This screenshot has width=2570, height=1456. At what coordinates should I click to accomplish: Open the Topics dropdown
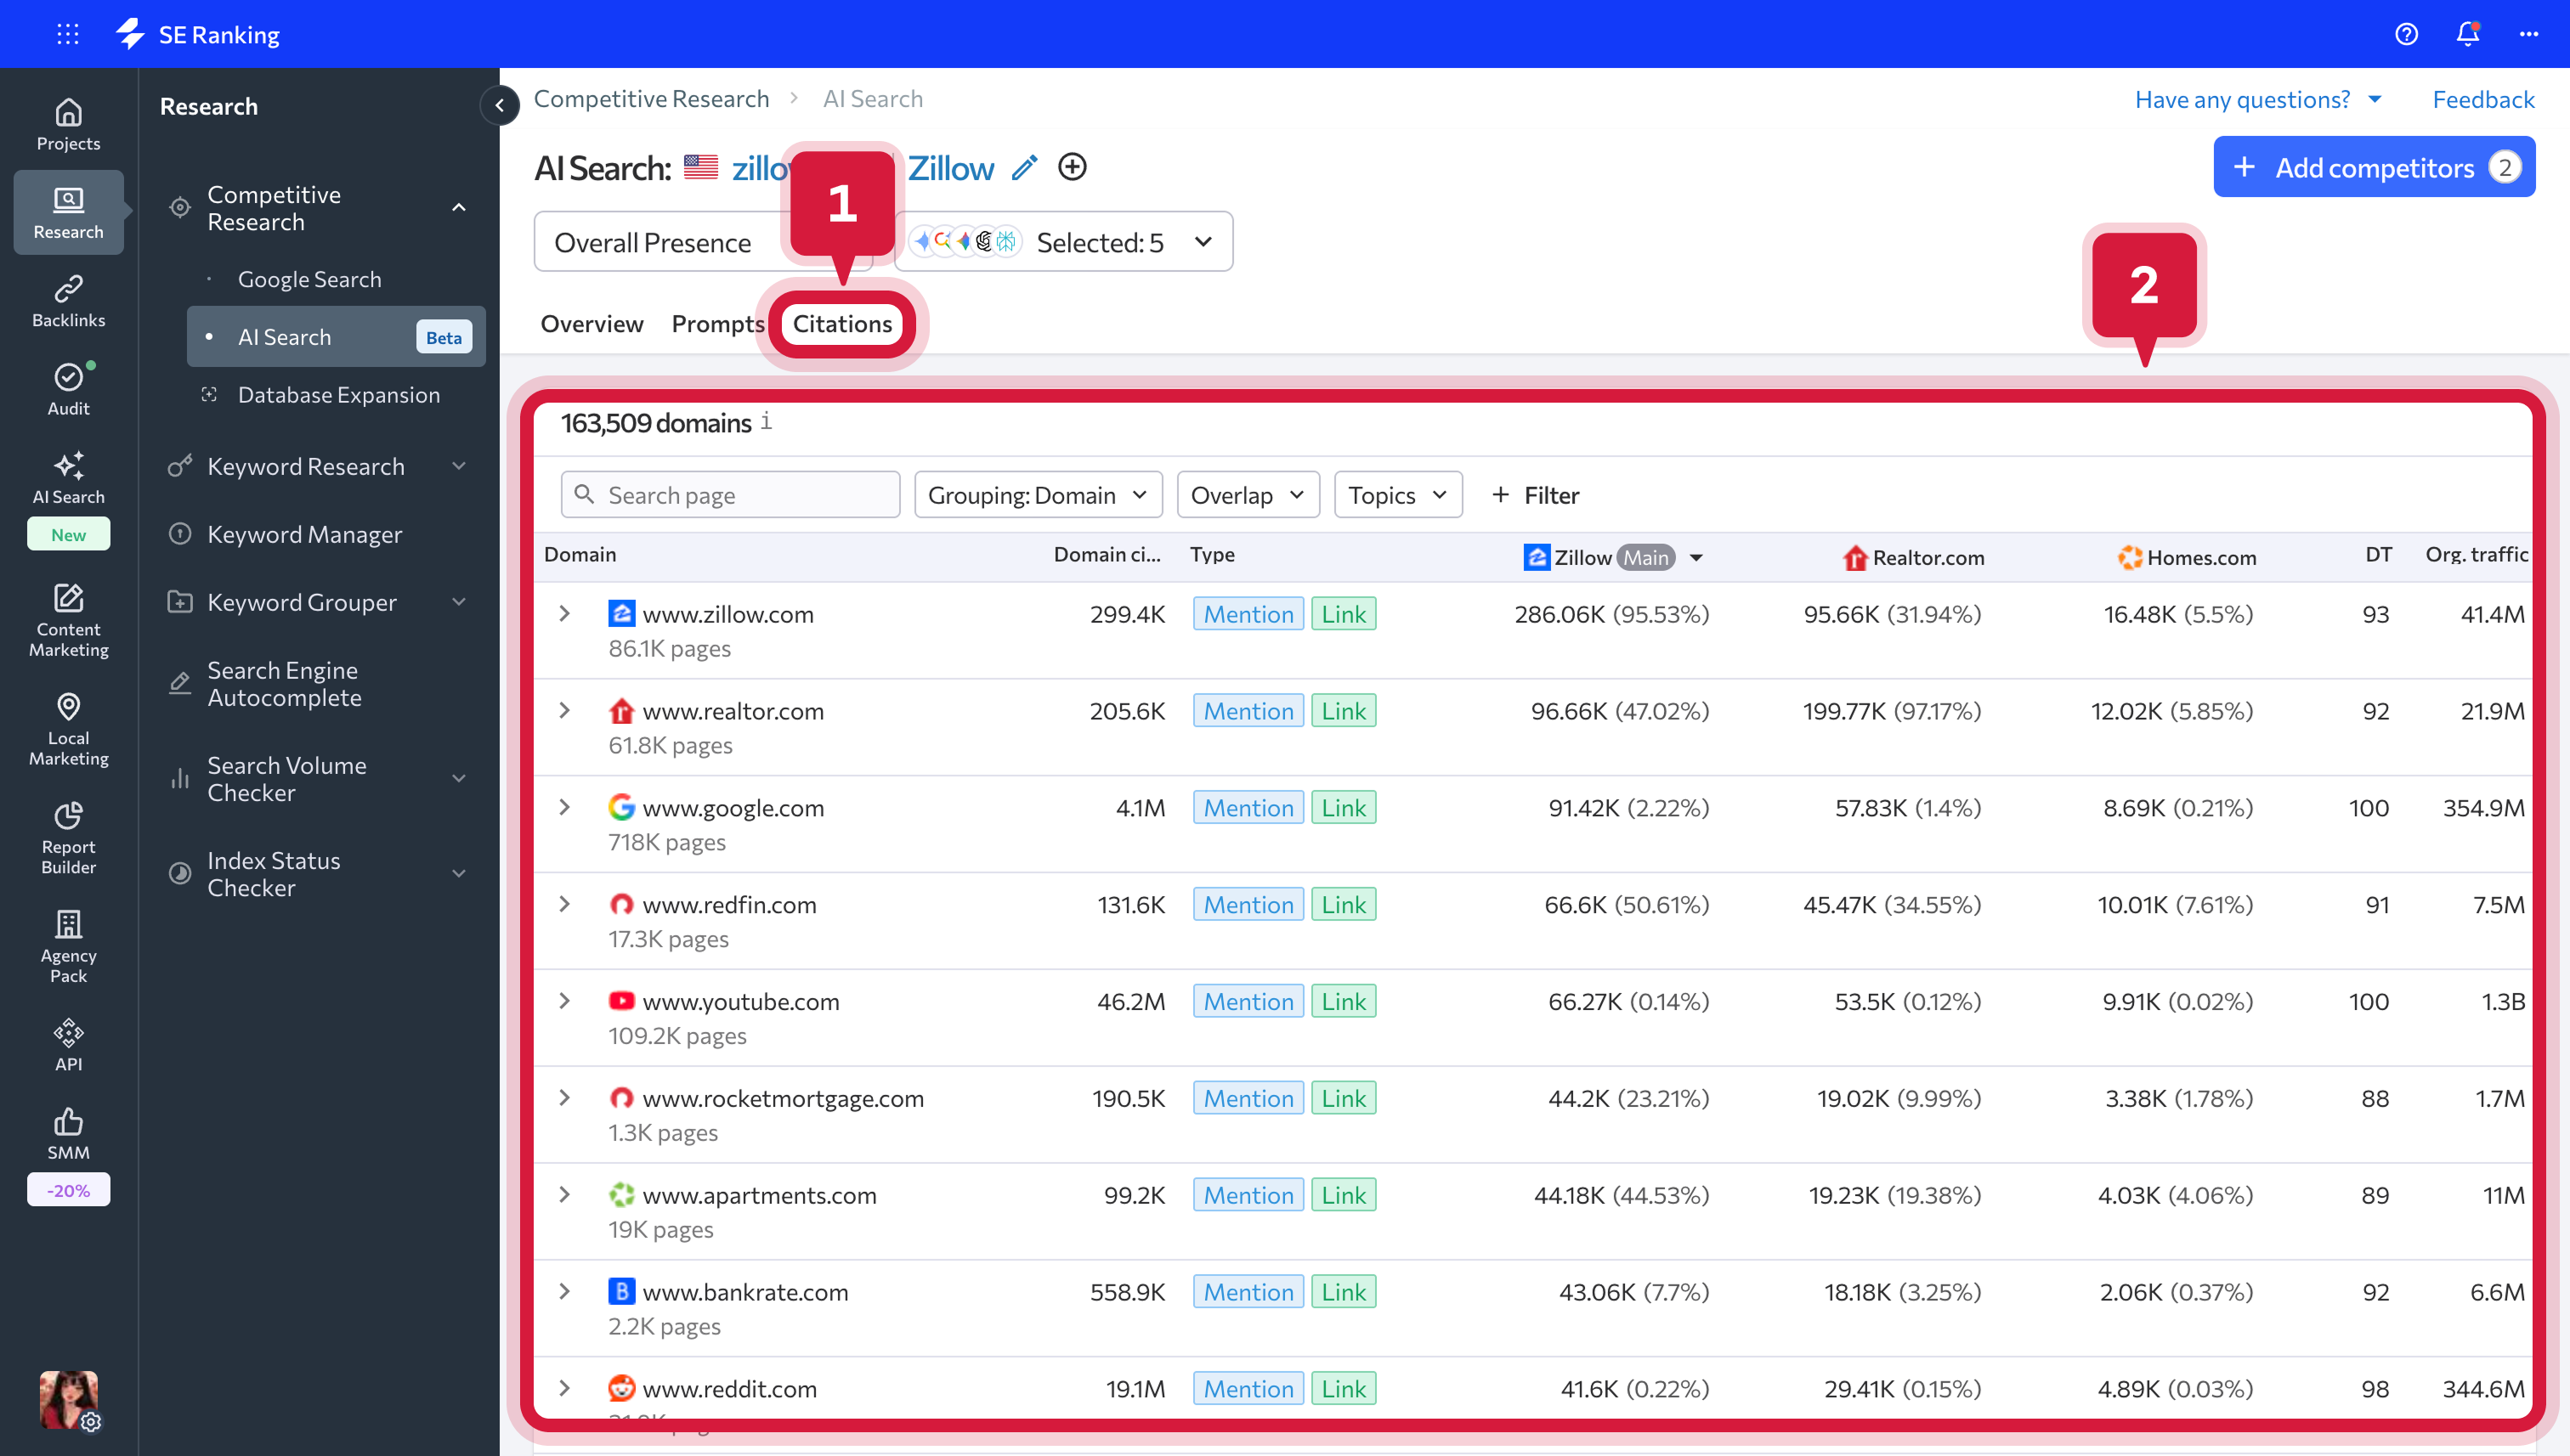(x=1397, y=495)
